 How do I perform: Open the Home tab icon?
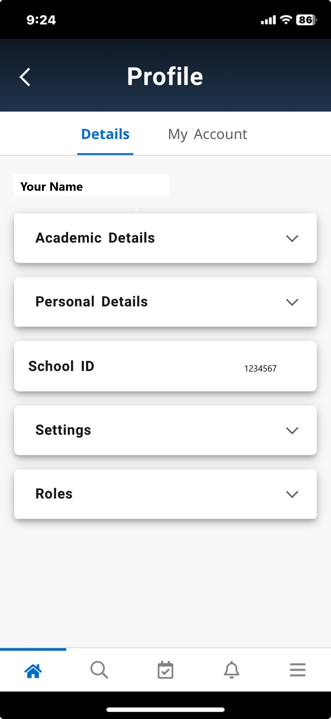33,671
